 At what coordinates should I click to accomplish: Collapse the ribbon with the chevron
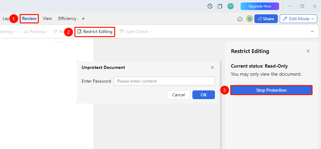point(312,31)
